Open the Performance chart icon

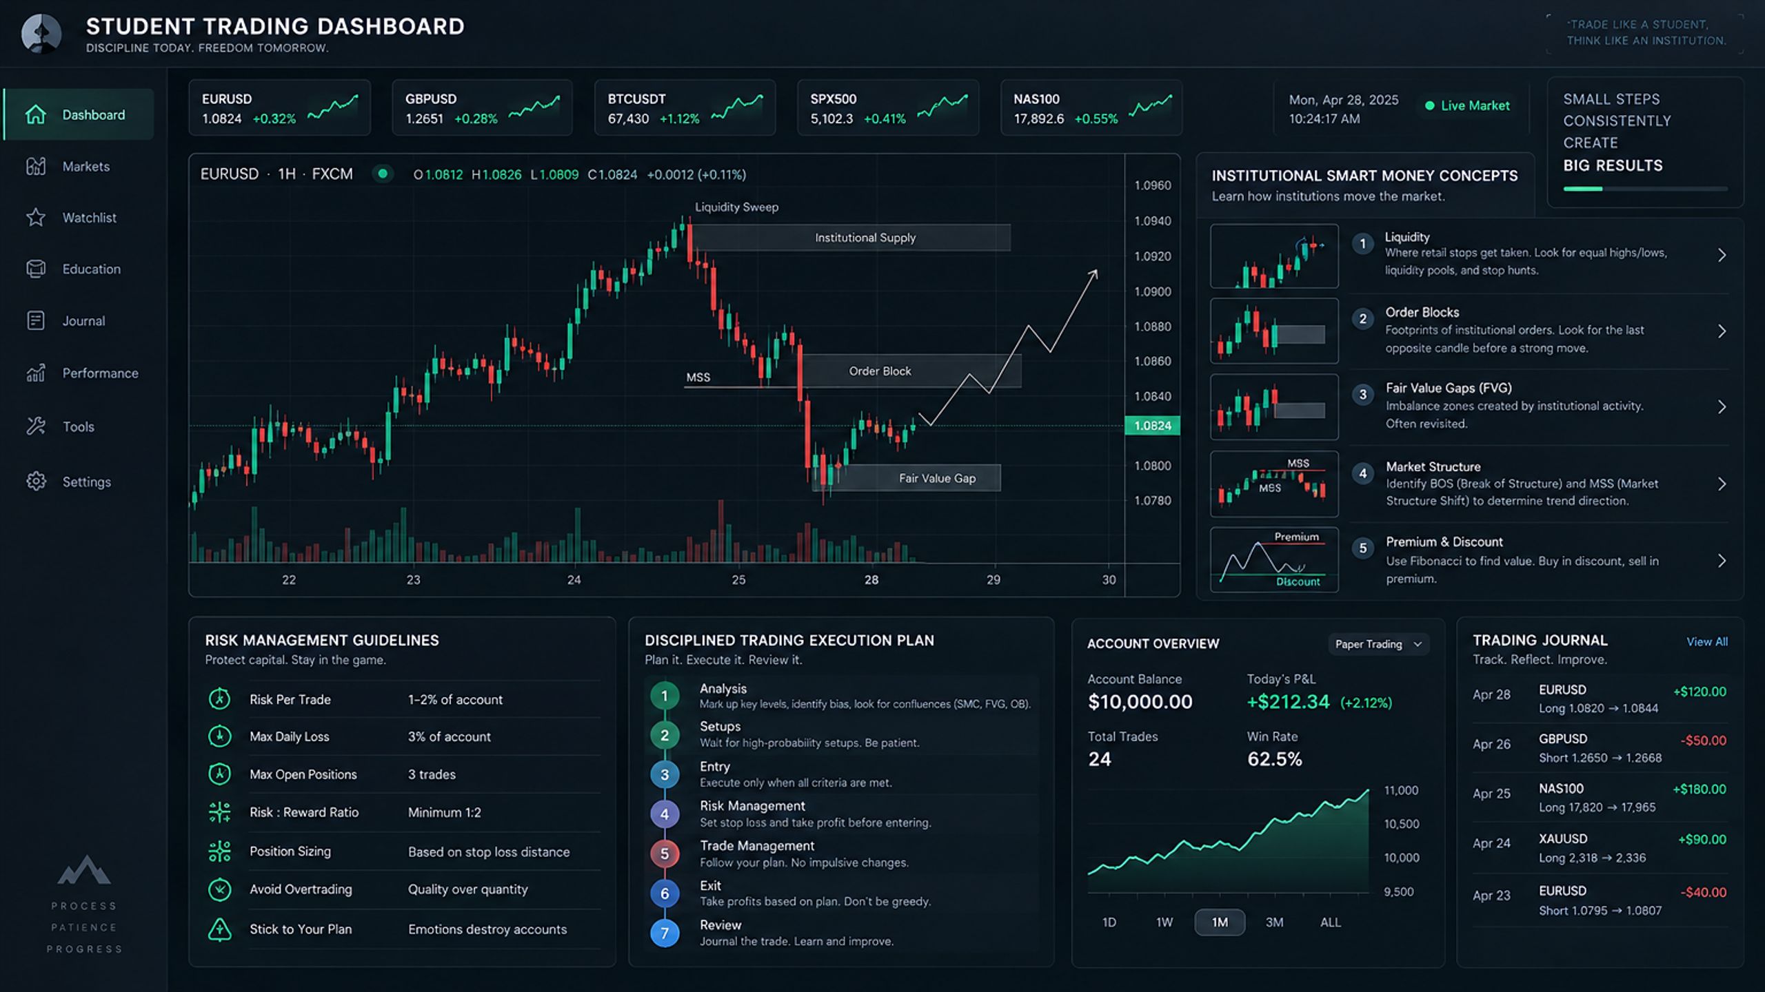point(36,373)
